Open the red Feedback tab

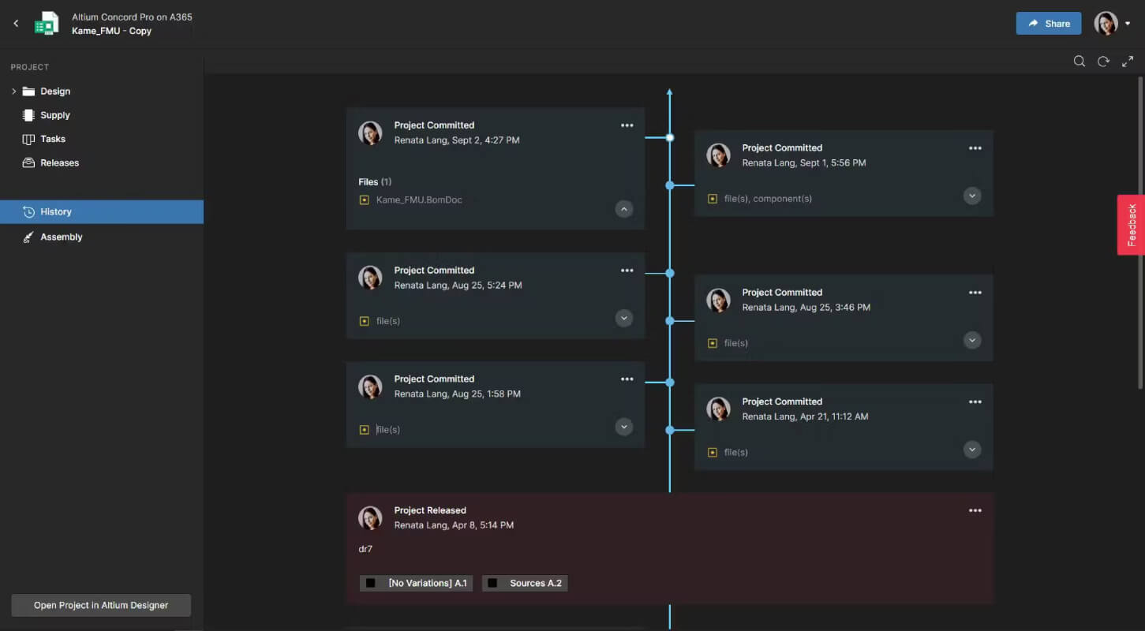[x=1132, y=225]
